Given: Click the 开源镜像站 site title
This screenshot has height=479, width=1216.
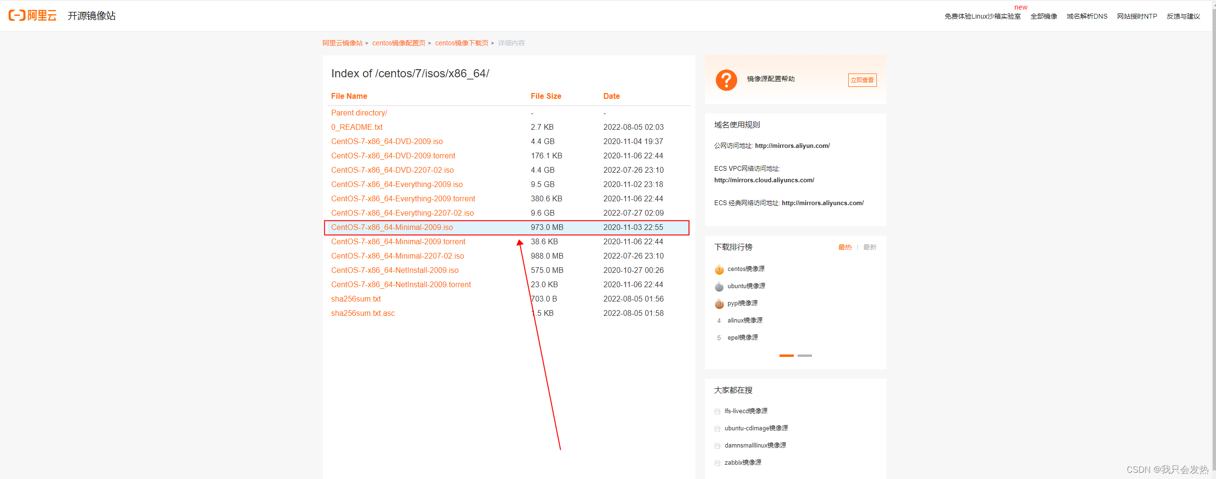Looking at the screenshot, I should click(92, 16).
